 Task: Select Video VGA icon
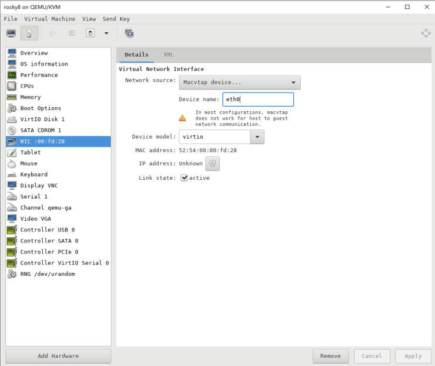tap(12, 218)
